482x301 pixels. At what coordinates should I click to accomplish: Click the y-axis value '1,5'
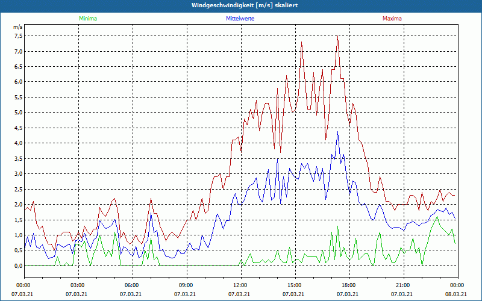click(x=18, y=220)
